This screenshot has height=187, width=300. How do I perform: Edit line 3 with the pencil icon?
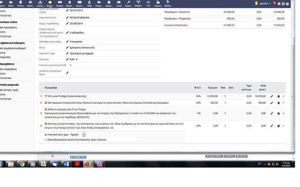coord(272,114)
